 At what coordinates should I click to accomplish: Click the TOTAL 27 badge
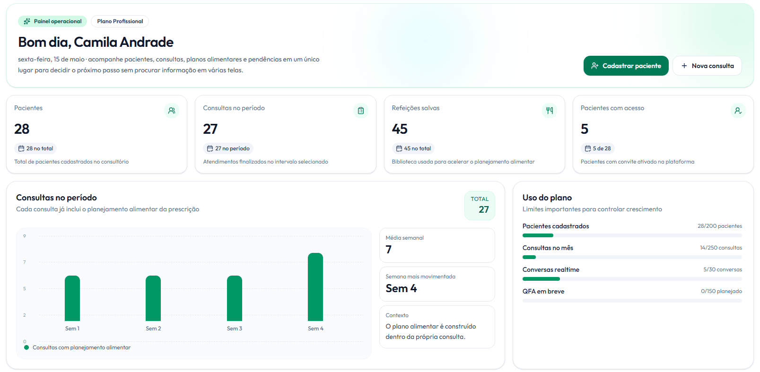coord(480,205)
